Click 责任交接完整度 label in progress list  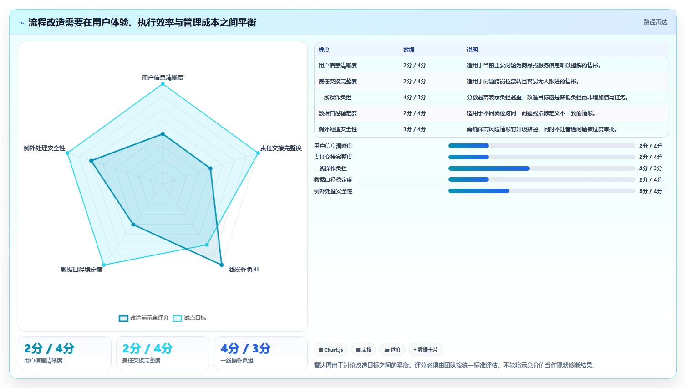click(x=333, y=157)
